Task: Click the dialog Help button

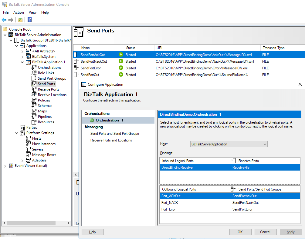Action: point(93,232)
